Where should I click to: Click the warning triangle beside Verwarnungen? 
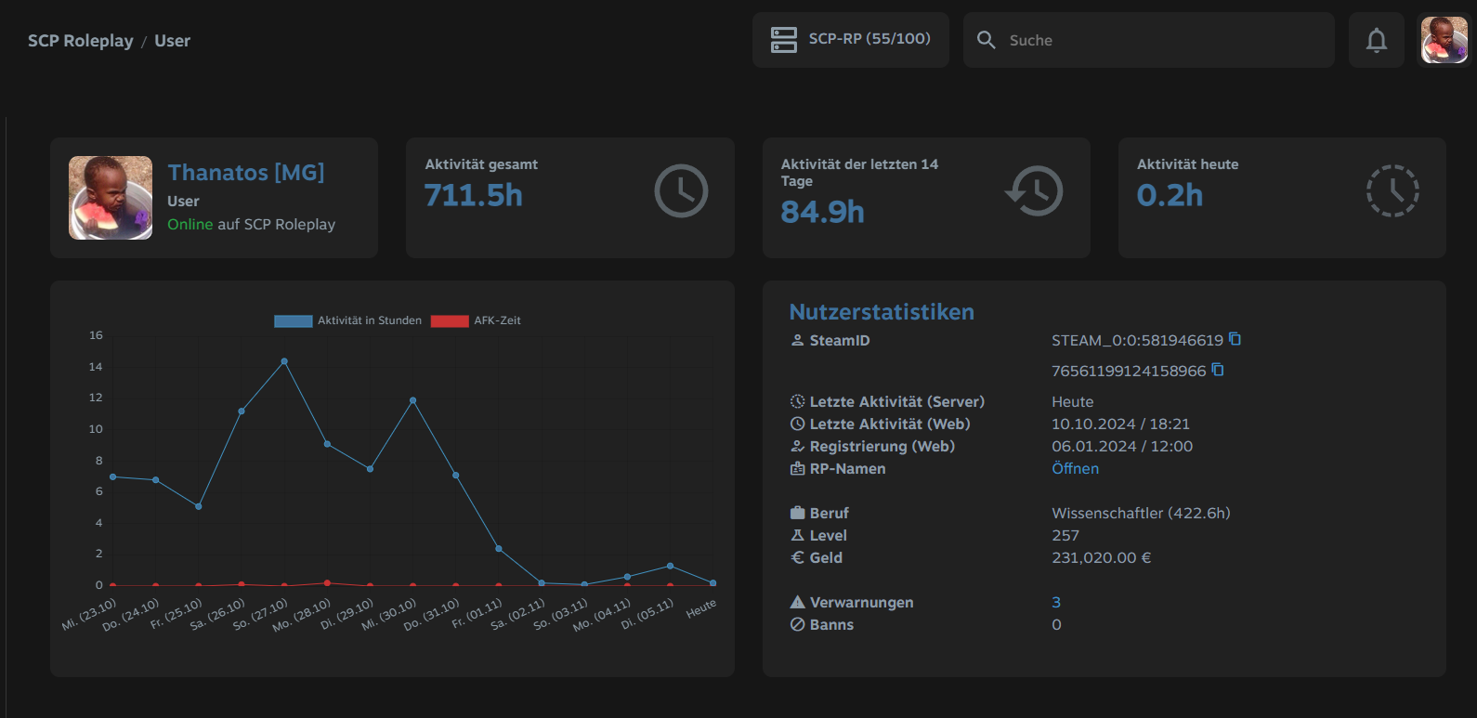click(797, 603)
